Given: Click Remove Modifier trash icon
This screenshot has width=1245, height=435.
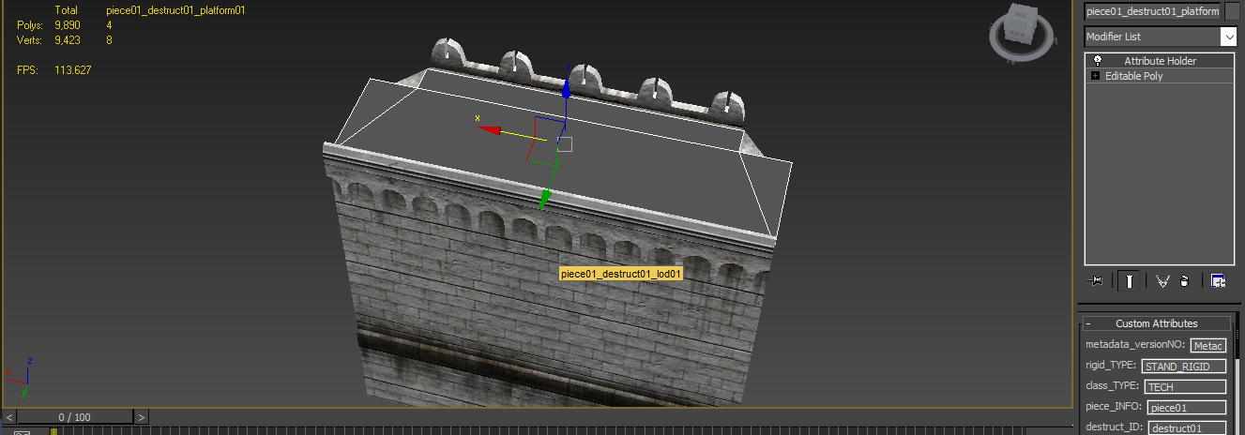Looking at the screenshot, I should pyautogui.click(x=1184, y=280).
